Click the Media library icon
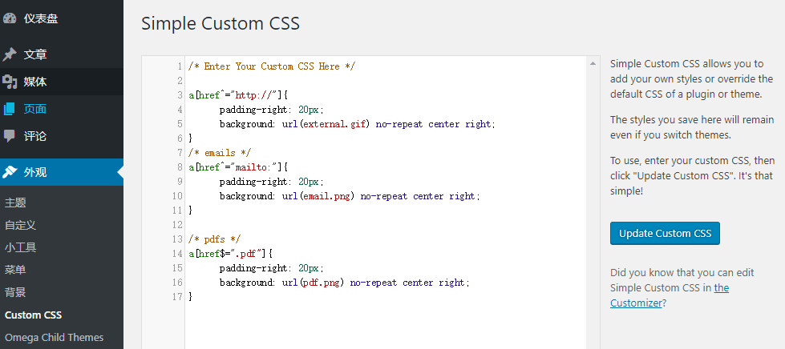Screen dimensions: 785x349 (x=10, y=82)
